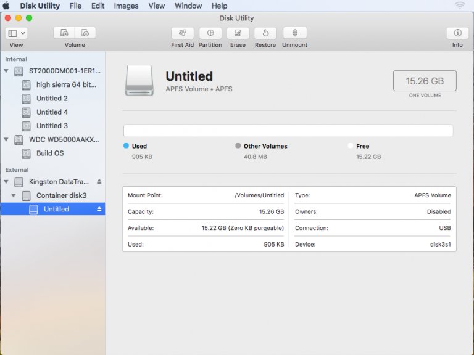Click the APFS Volume type value
This screenshot has width=474, height=355.
coord(433,195)
